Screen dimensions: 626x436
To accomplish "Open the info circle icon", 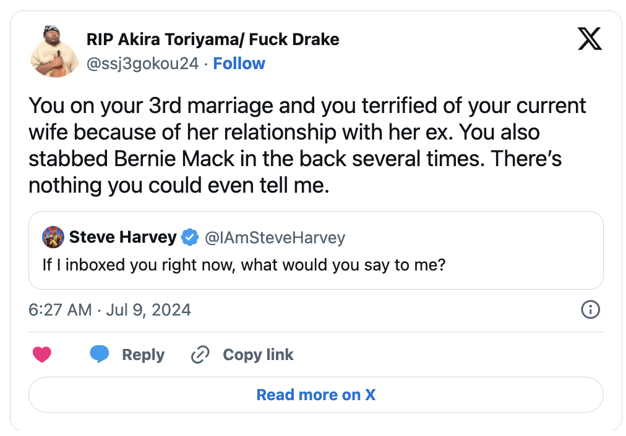I will (590, 310).
